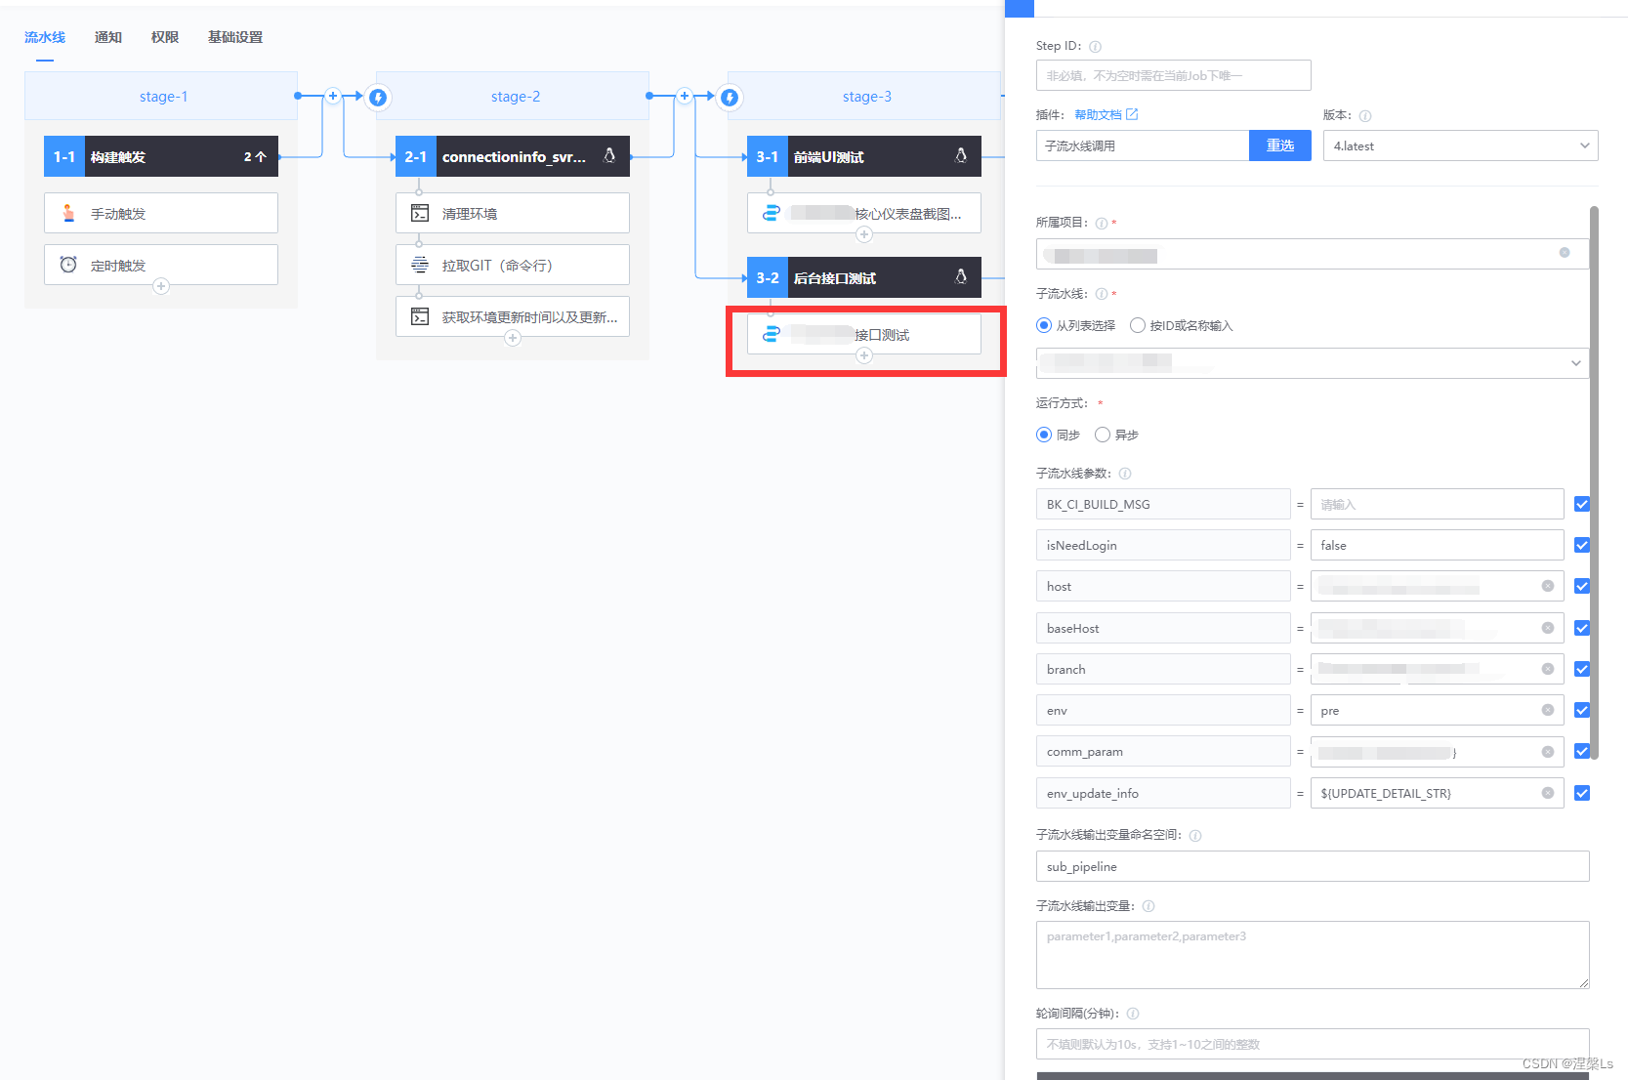Click stage-2 lightning fast-kill icon
This screenshot has height=1080, width=1628.
(x=378, y=98)
